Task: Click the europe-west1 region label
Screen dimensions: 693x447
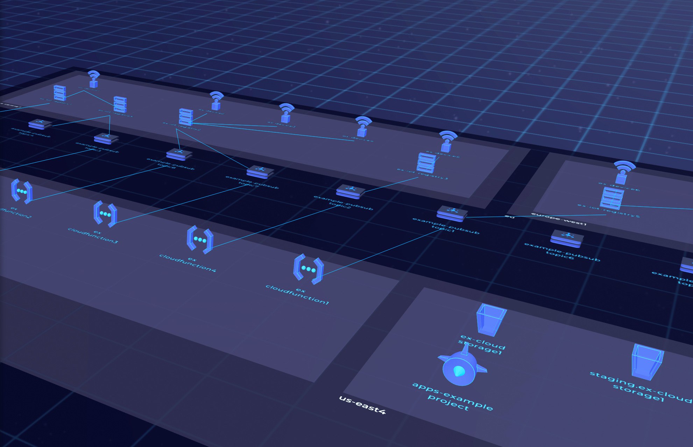Action: (558, 219)
